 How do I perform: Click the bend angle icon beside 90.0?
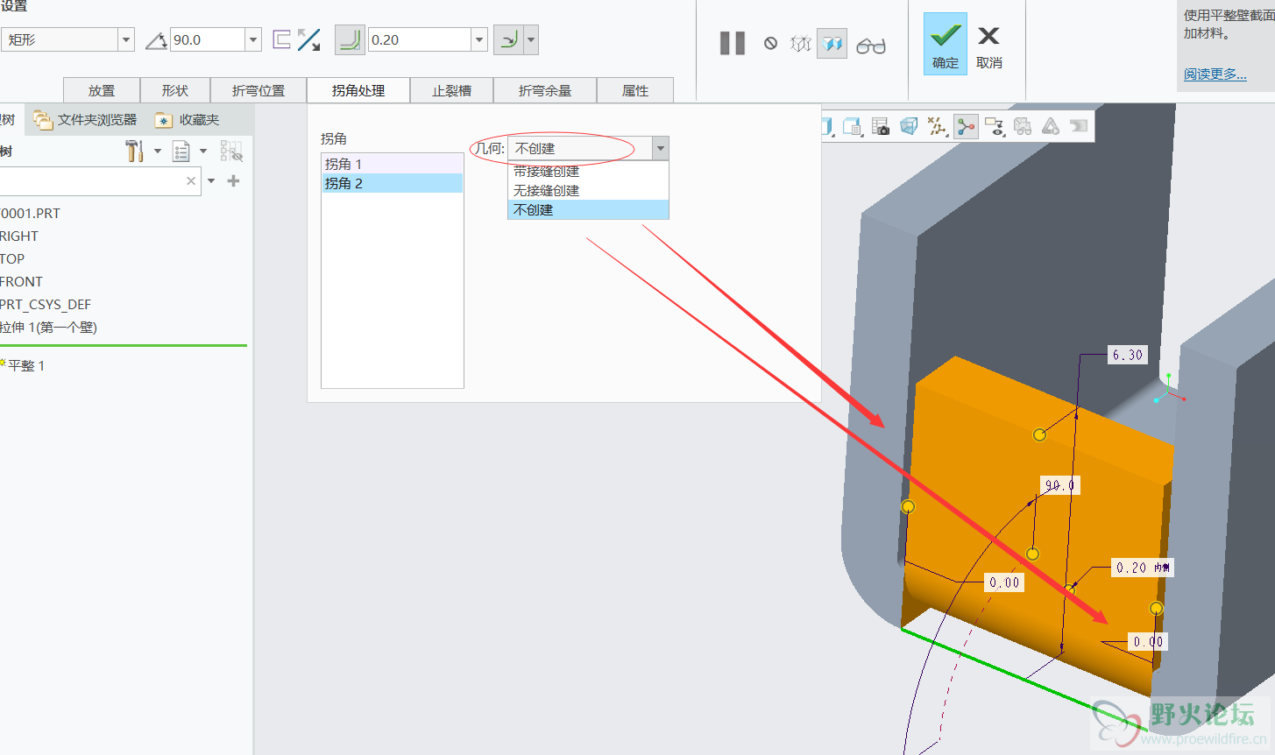tap(156, 40)
